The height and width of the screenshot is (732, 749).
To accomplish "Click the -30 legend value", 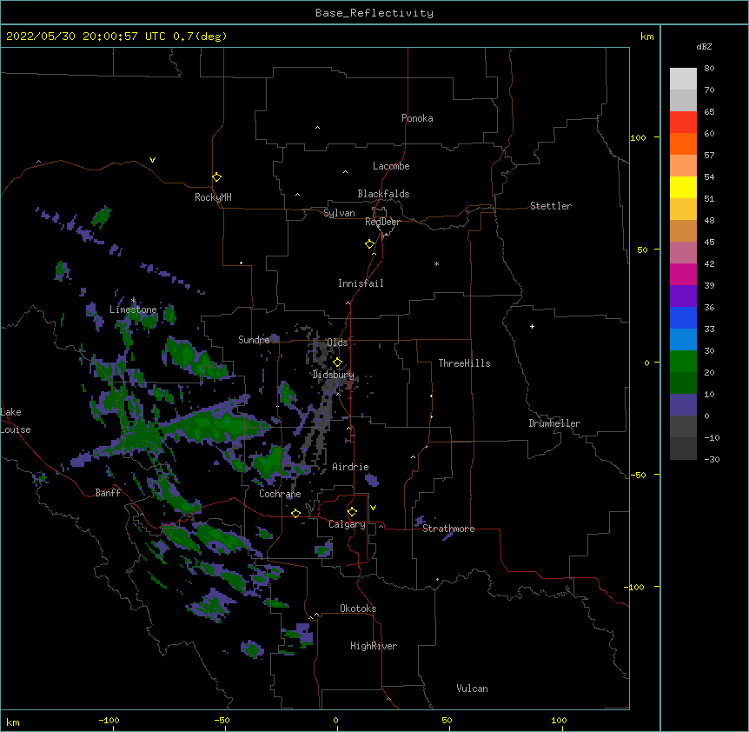I will [x=712, y=459].
